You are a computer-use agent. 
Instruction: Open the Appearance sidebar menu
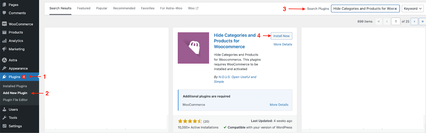[x=19, y=68]
